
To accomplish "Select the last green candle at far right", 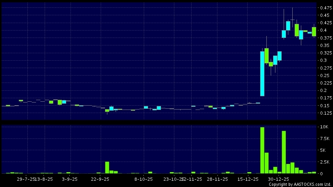I will pyautogui.click(x=314, y=31).
